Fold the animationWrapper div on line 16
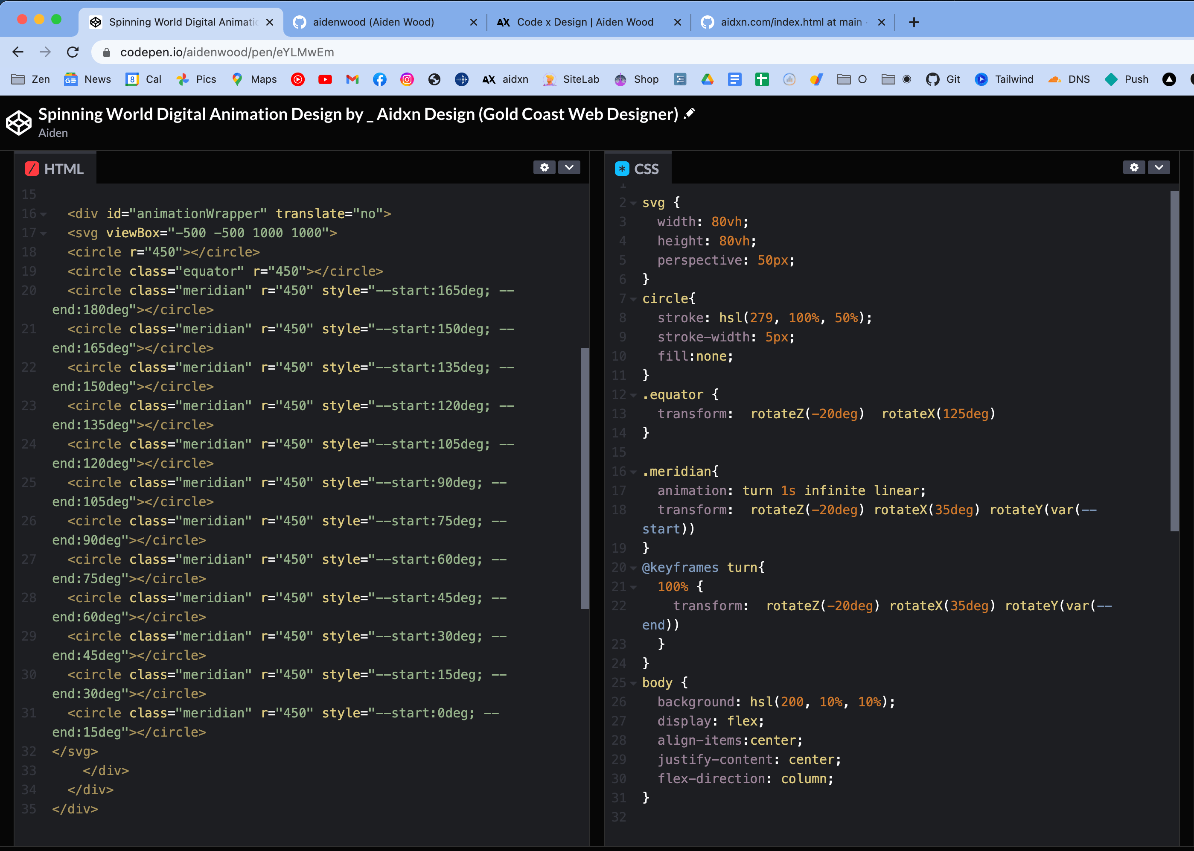The image size is (1194, 851). 43,213
